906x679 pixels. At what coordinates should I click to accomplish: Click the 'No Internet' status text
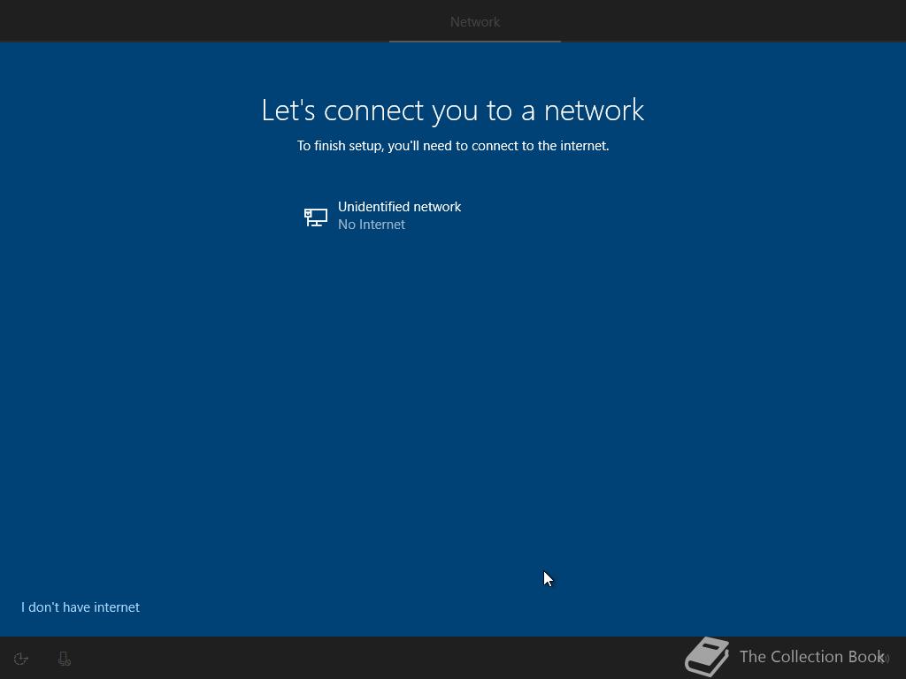pos(371,225)
